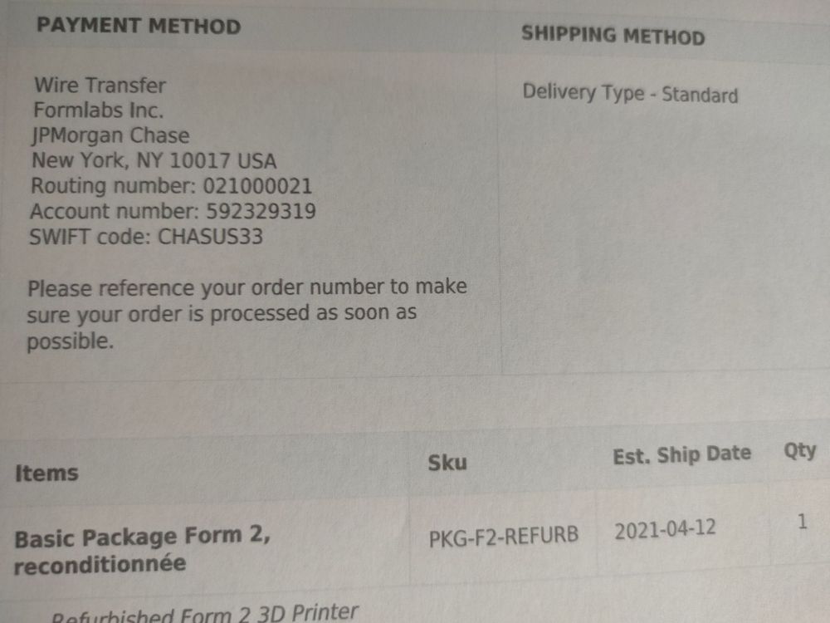The width and height of the screenshot is (830, 623).
Task: Click the Delivery Type - Standard text
Action: click(x=629, y=93)
